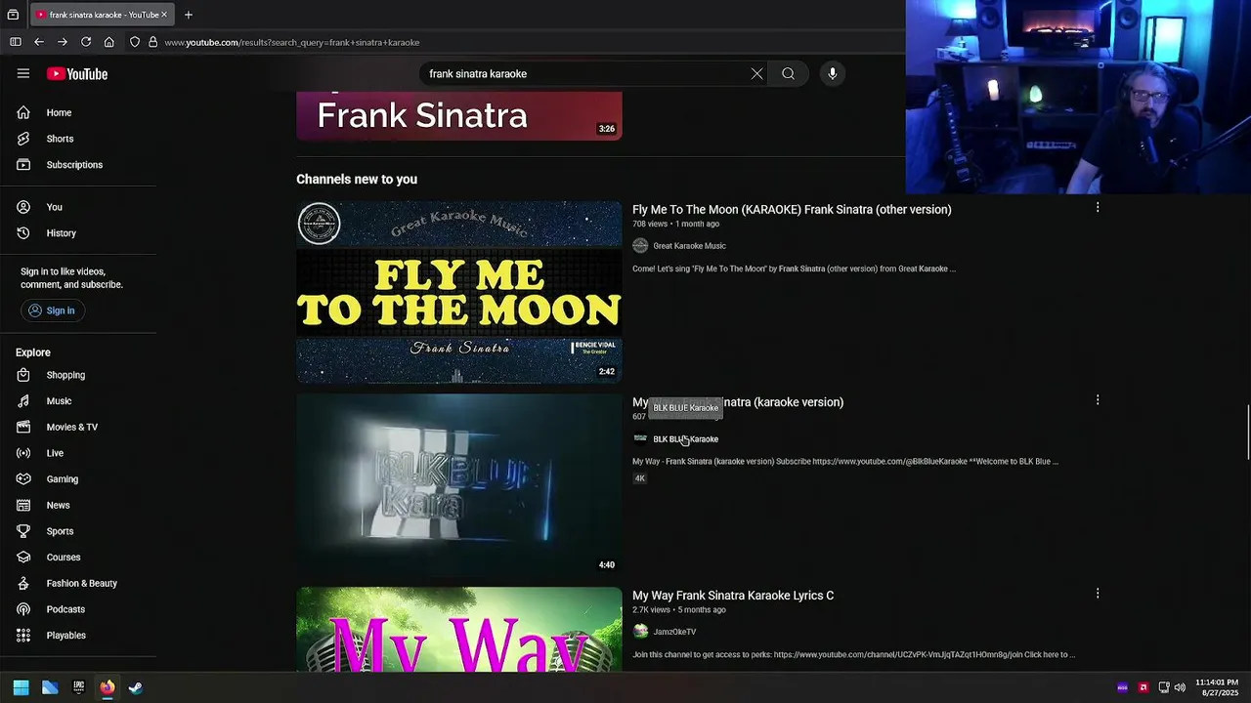This screenshot has width=1251, height=703.
Task: Click browser home icon
Action: [x=109, y=42]
